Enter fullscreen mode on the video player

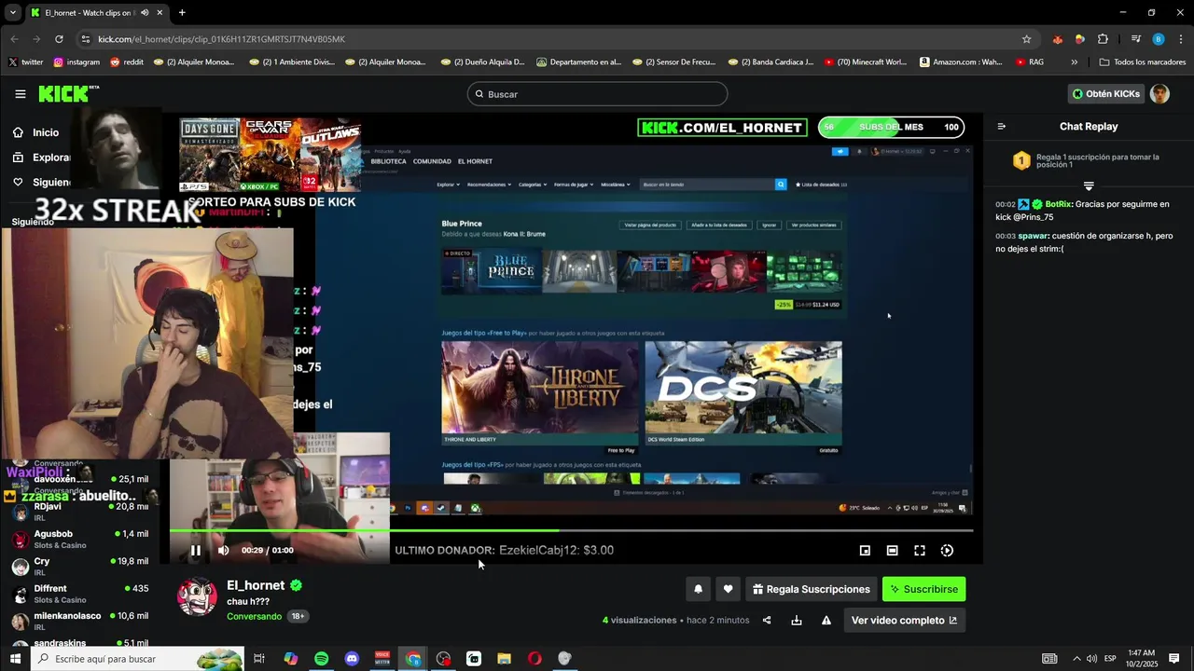920,551
